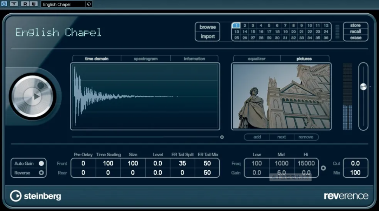Click impulse waveform display

tap(145, 96)
